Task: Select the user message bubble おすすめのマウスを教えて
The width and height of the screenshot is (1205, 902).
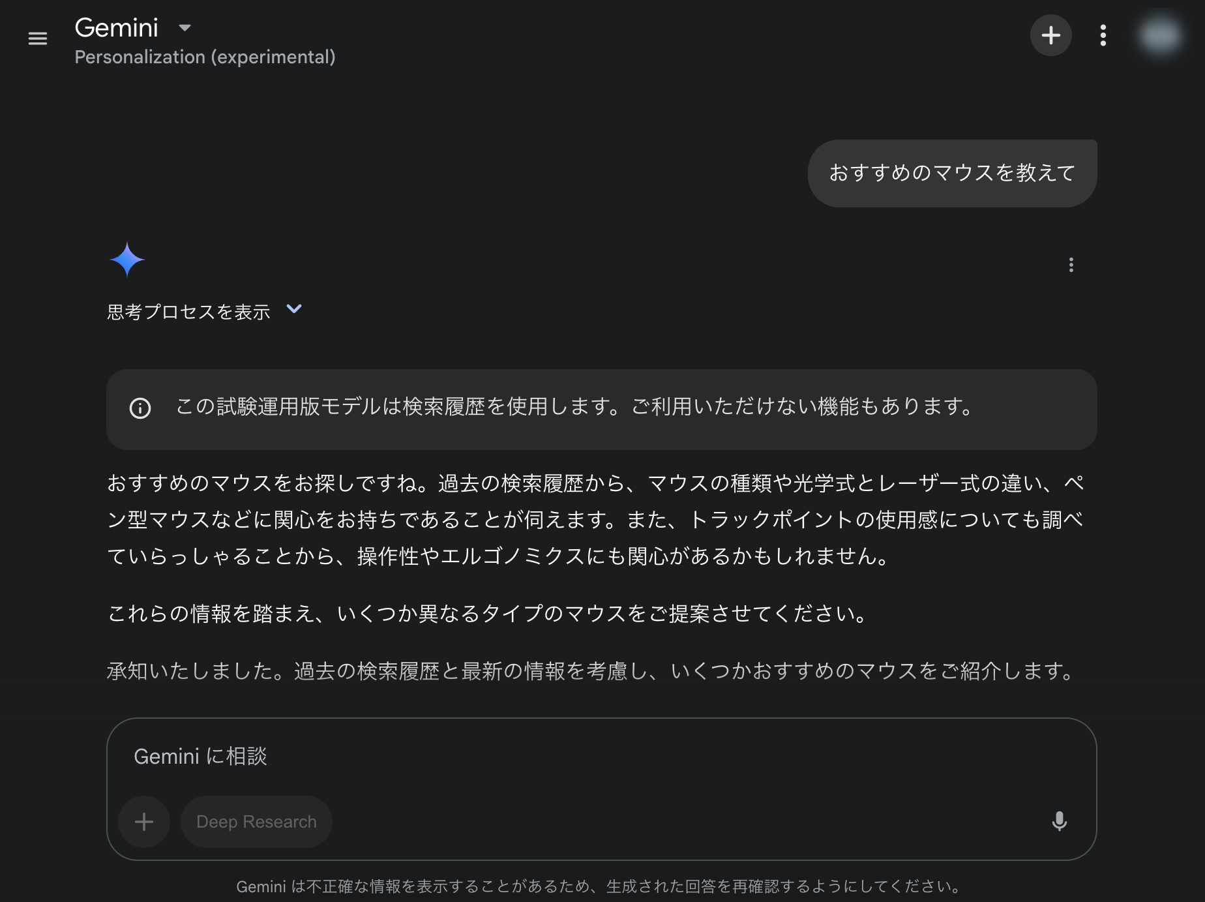Action: coord(951,172)
